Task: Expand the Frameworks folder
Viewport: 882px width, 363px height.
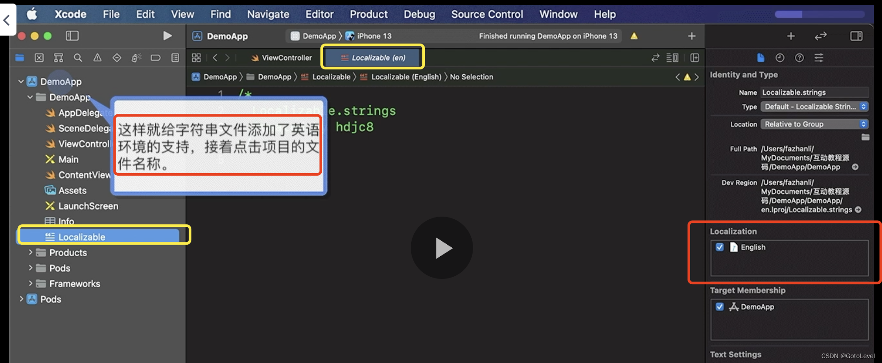Action: point(30,283)
